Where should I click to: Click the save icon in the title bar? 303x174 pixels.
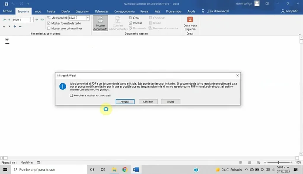point(6,3)
